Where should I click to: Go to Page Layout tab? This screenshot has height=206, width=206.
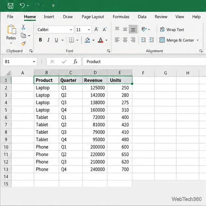(93, 17)
